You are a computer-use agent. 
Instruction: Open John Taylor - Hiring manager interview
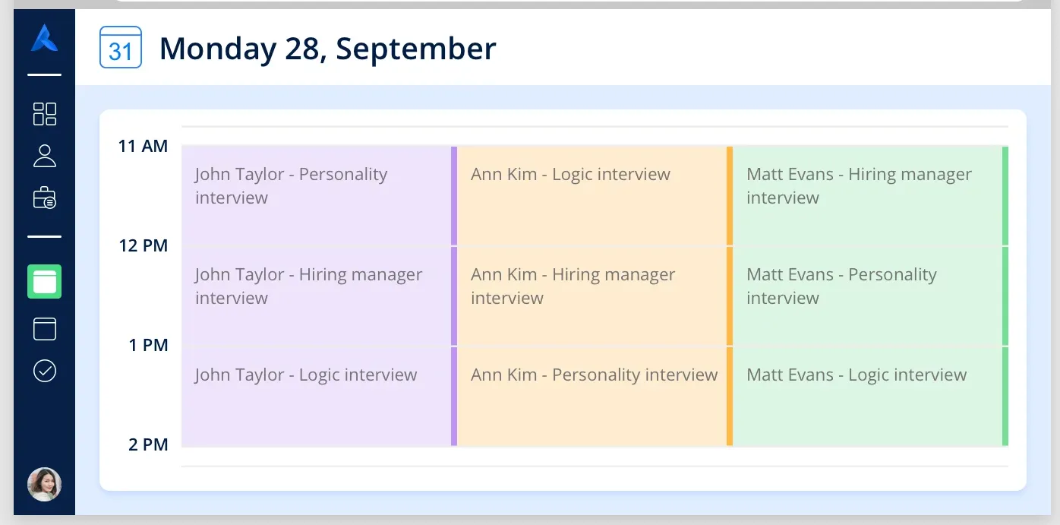click(x=319, y=296)
